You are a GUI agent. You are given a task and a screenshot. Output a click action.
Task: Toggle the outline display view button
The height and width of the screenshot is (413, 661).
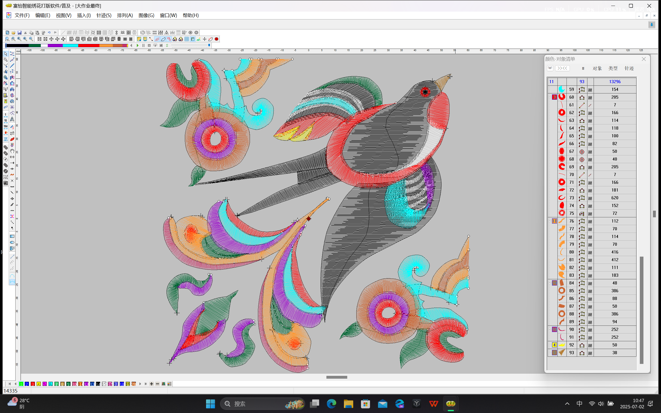click(x=163, y=39)
